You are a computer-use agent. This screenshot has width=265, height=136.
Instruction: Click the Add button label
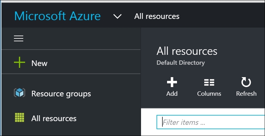(172, 94)
